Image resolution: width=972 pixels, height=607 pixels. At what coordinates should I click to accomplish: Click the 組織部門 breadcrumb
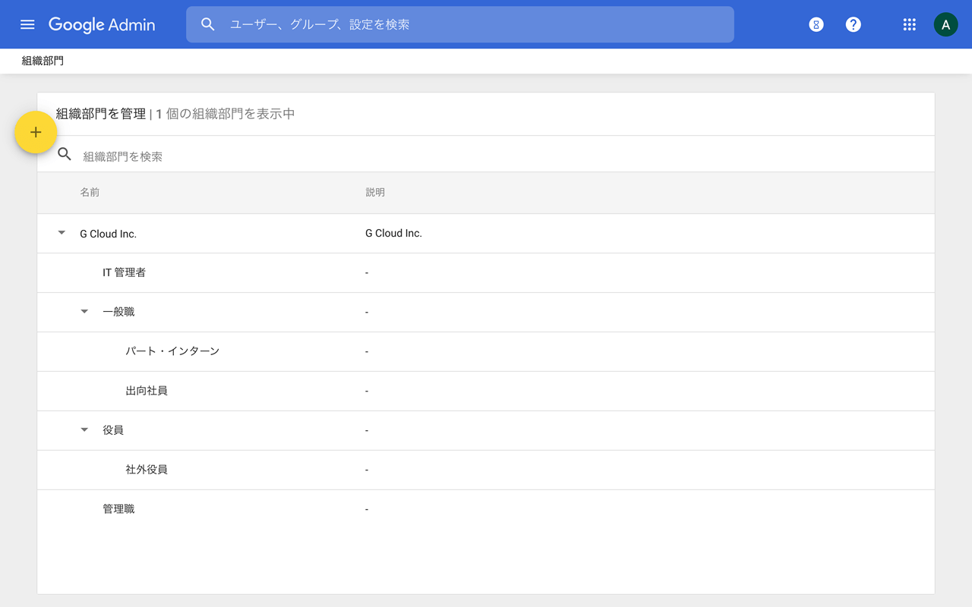[x=43, y=61]
